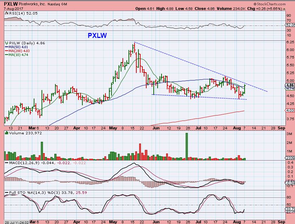Click the MA(200) 4.03 legend entry

[x=17, y=51]
